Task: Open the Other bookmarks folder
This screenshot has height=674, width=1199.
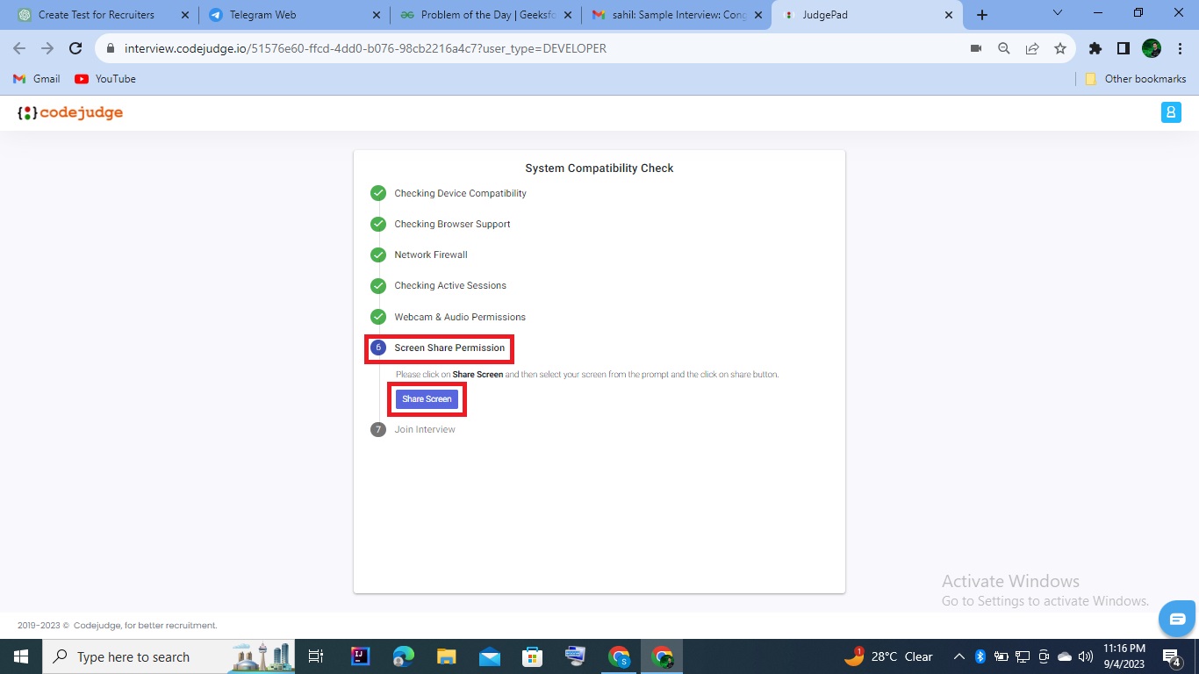Action: 1136,79
